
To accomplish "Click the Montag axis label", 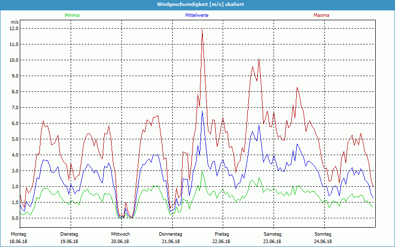I will tap(18, 234).
